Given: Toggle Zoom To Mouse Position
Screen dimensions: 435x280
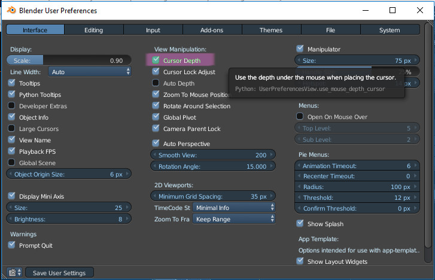Looking at the screenshot, I should [x=156, y=95].
